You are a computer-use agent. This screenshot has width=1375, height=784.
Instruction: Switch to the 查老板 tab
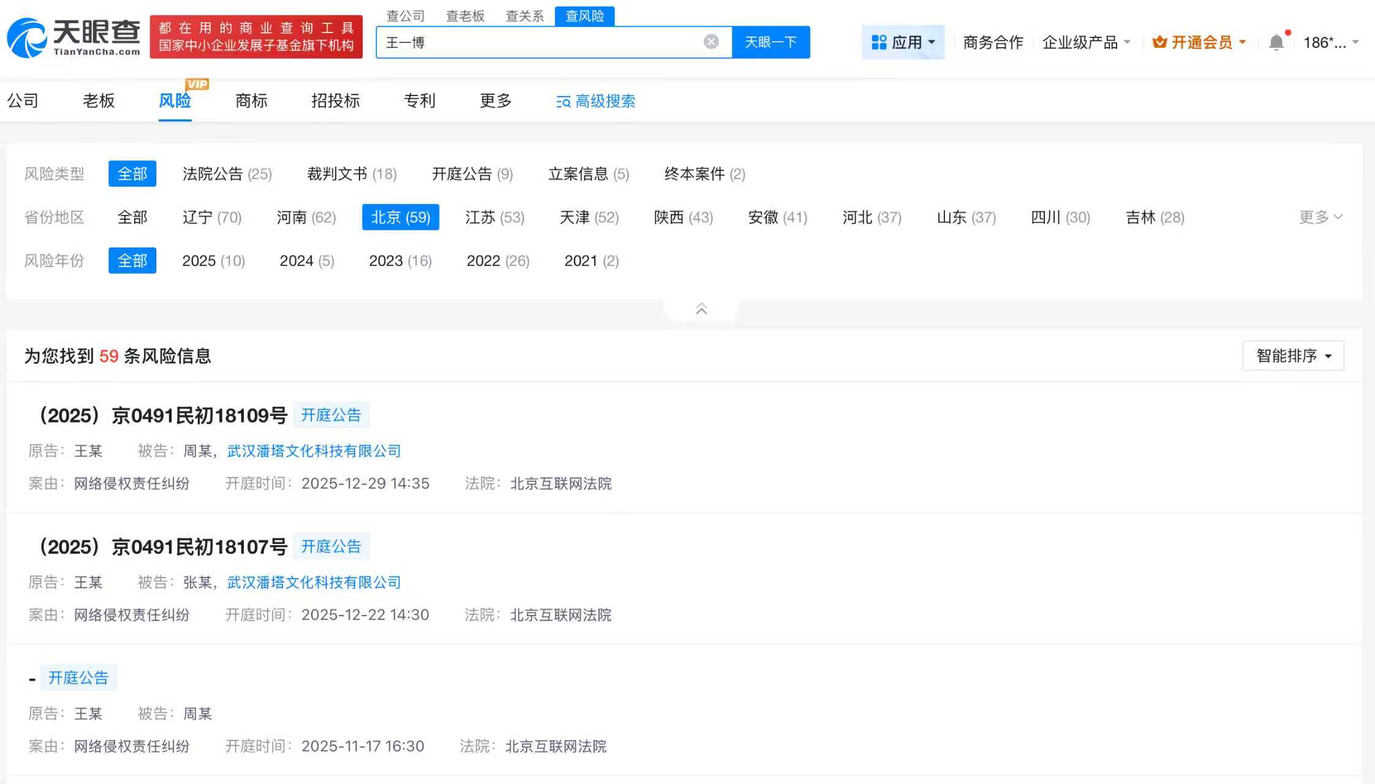(464, 16)
